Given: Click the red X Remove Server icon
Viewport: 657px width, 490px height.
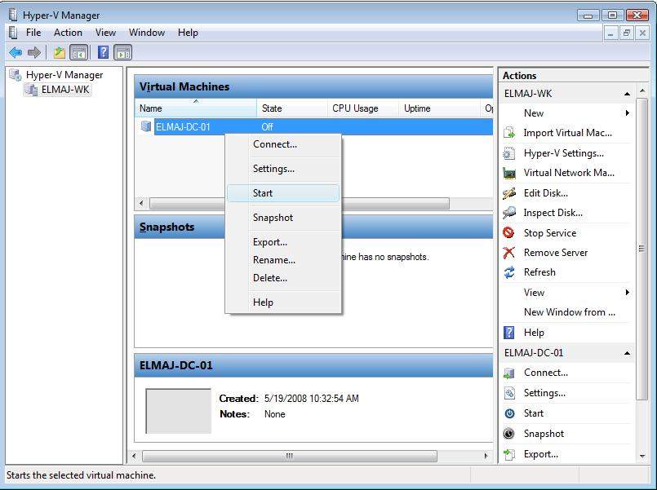Looking at the screenshot, I should (508, 252).
